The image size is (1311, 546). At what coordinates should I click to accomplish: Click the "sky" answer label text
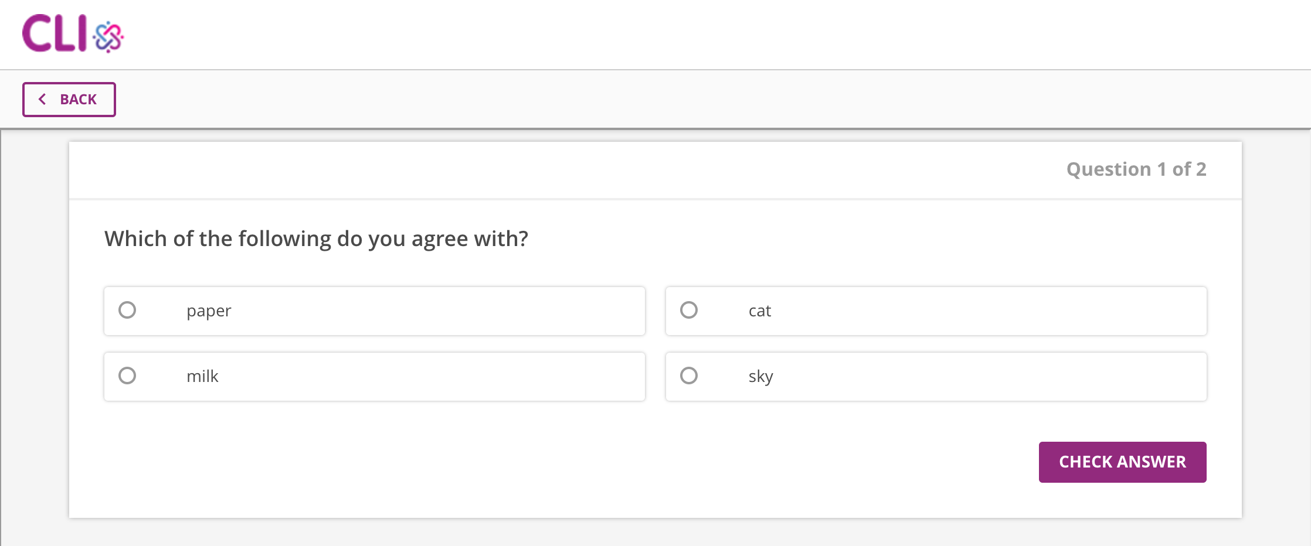click(x=760, y=377)
